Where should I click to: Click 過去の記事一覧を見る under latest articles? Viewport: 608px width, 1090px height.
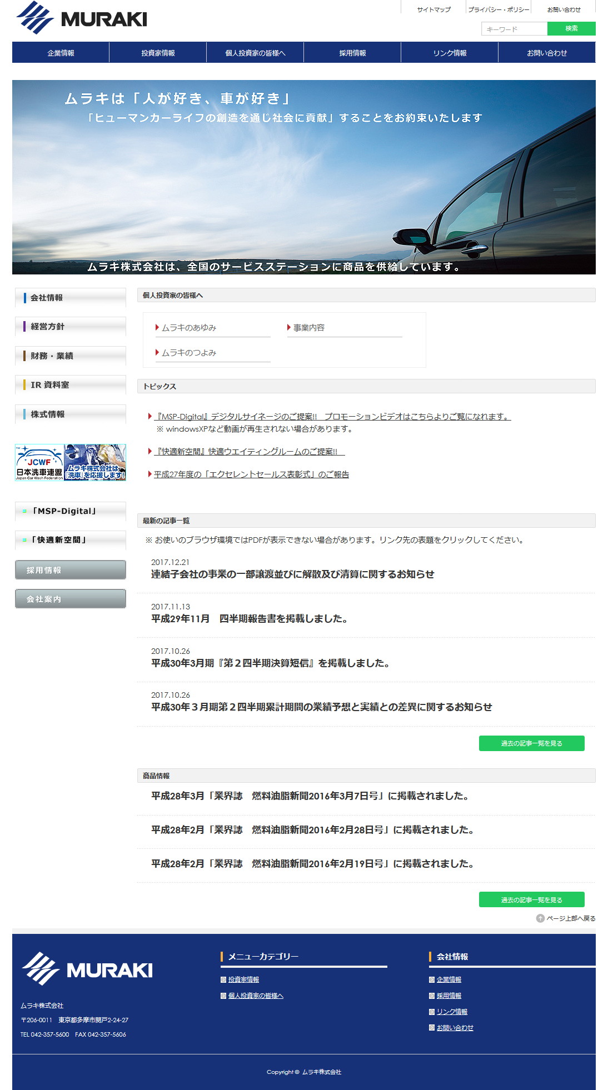point(532,743)
